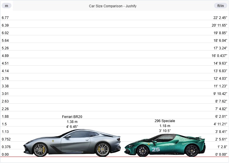Click the 9' 10.42" feet scale label
Viewport: 229px width, 163px height.
220,94
